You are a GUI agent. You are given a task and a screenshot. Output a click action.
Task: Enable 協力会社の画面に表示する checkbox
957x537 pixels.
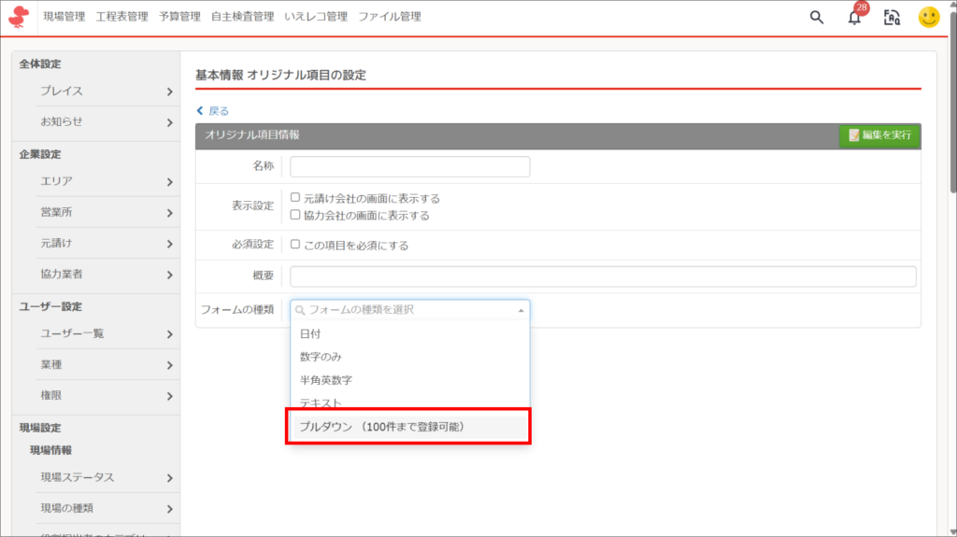click(x=295, y=215)
